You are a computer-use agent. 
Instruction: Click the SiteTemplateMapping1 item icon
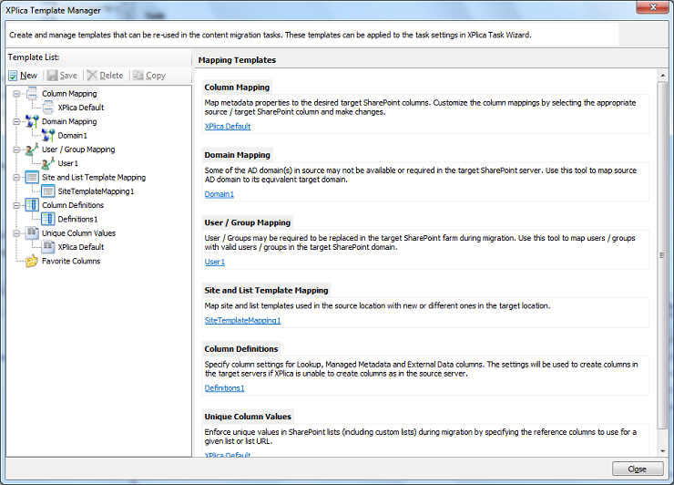point(48,191)
